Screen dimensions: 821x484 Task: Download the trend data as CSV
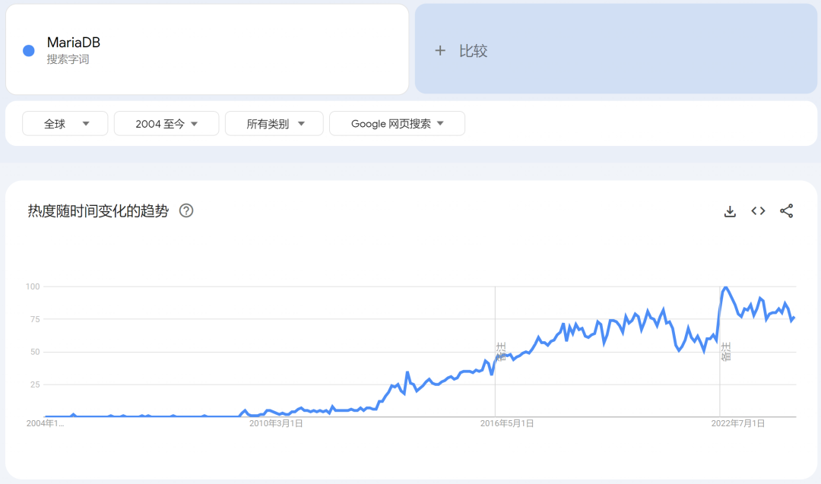(730, 211)
